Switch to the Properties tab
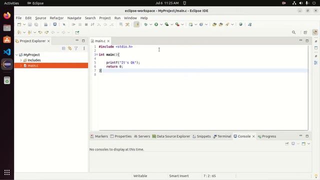 point(121,136)
